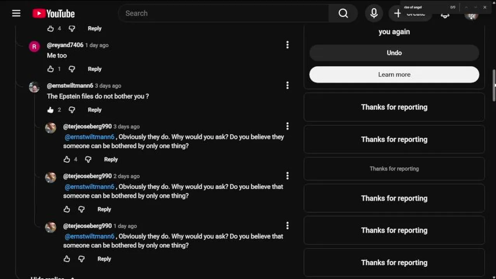The height and width of the screenshot is (279, 496).
Task: Click the magnifier search button
Action: click(x=343, y=14)
